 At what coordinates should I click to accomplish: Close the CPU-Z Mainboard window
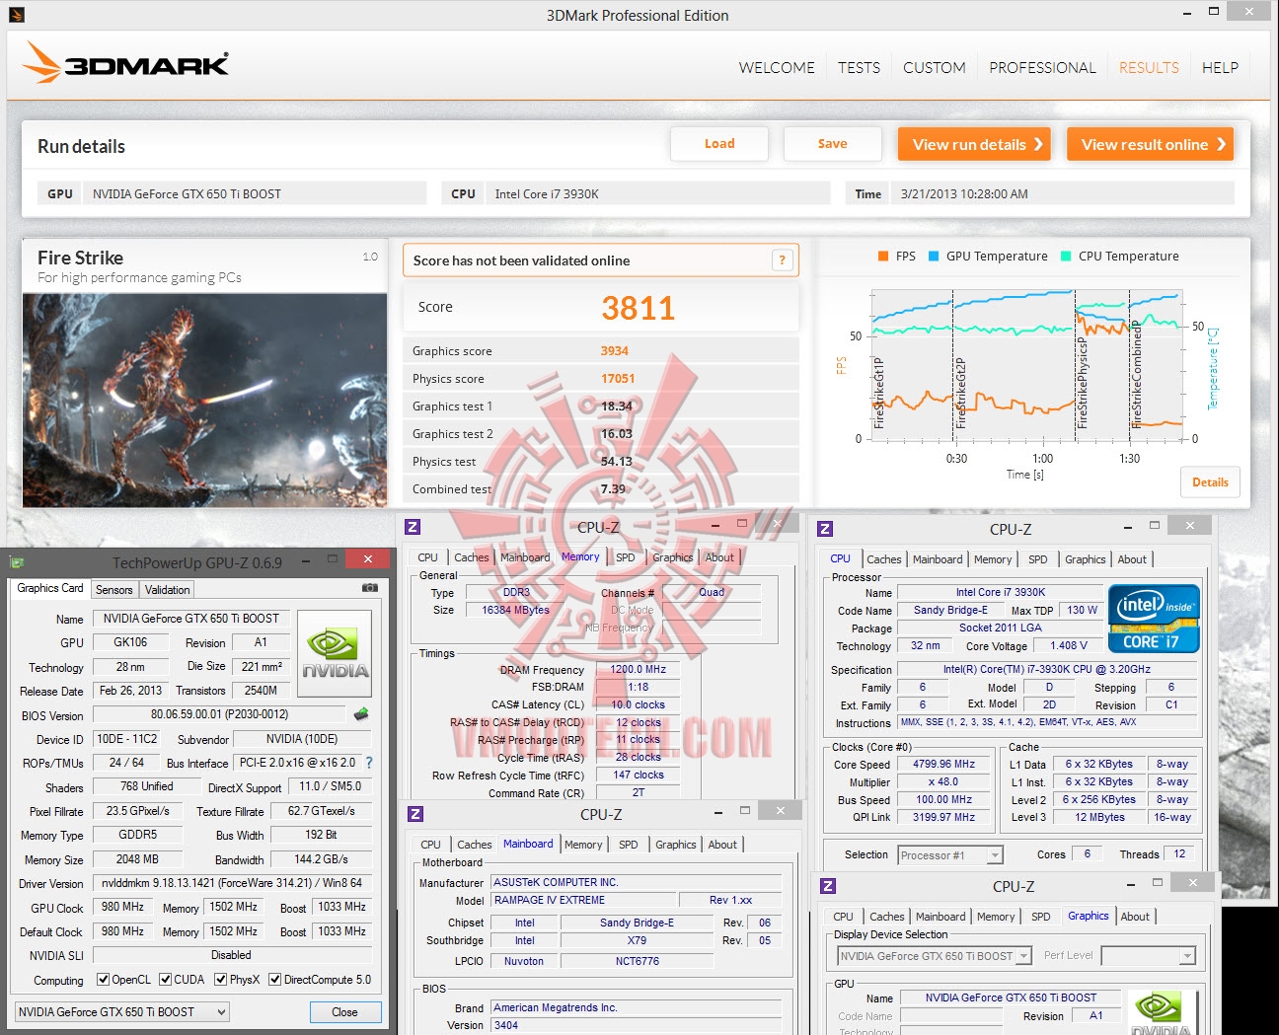[x=780, y=811]
